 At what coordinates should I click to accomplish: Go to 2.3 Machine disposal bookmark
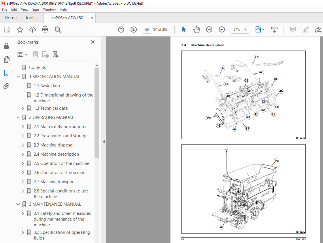pos(53,145)
